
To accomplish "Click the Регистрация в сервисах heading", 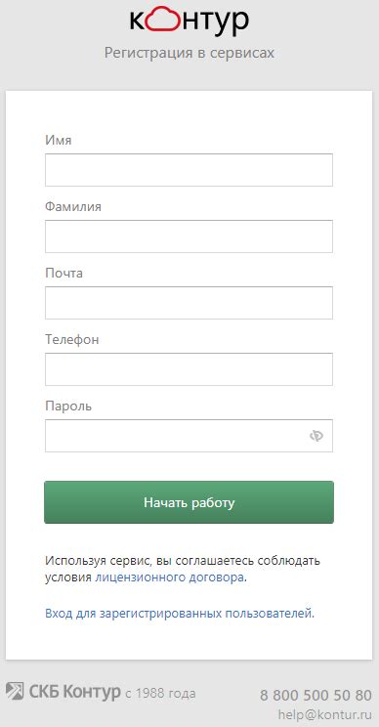I will tap(189, 53).
